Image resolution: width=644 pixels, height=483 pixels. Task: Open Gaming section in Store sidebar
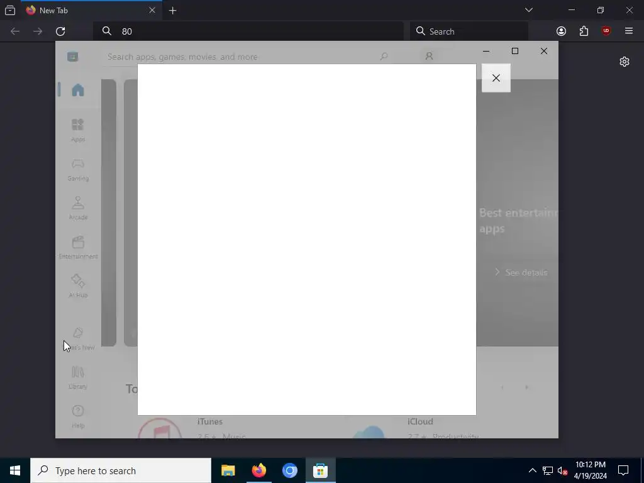coord(77,170)
